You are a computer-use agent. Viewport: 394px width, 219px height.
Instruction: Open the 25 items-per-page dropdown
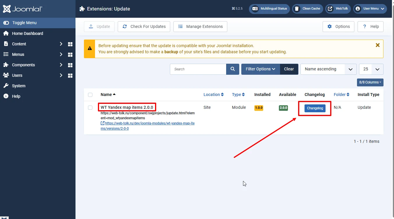point(371,69)
